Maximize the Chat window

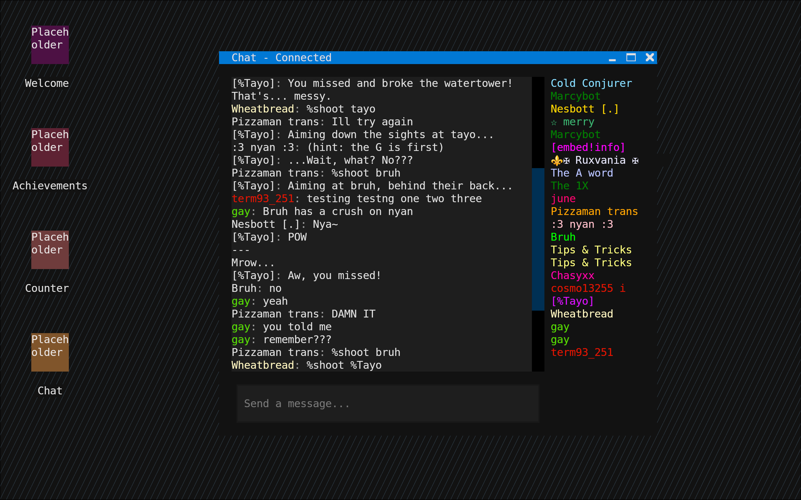631,58
